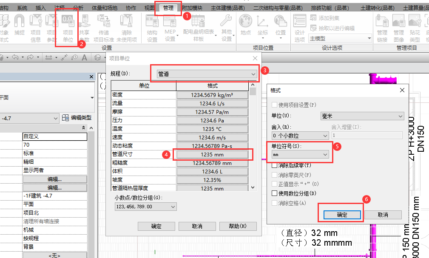The image size is (429, 258).
Task: Open 管理链接 (Manage Links) icon
Action: click(382, 21)
